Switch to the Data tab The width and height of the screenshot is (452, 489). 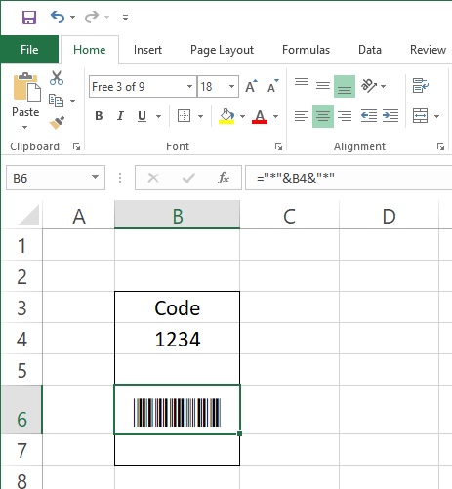pos(370,50)
